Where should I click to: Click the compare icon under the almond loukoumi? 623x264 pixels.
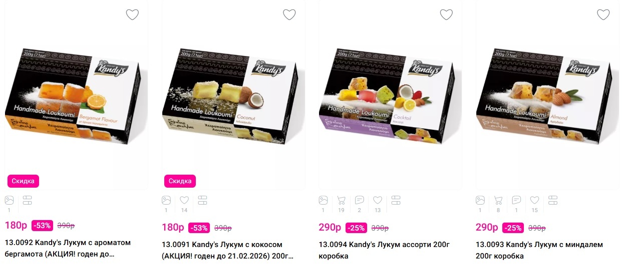(552, 201)
